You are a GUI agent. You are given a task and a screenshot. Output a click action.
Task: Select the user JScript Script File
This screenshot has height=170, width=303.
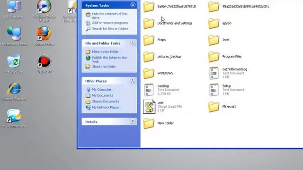point(162,107)
